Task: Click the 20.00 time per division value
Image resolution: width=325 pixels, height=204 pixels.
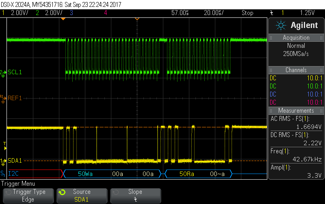Action: coord(214,13)
